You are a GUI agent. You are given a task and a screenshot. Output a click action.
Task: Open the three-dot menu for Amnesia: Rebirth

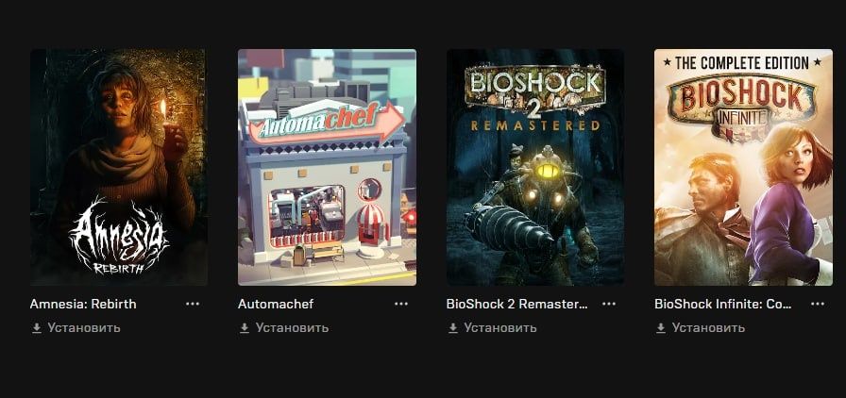pyautogui.click(x=193, y=305)
